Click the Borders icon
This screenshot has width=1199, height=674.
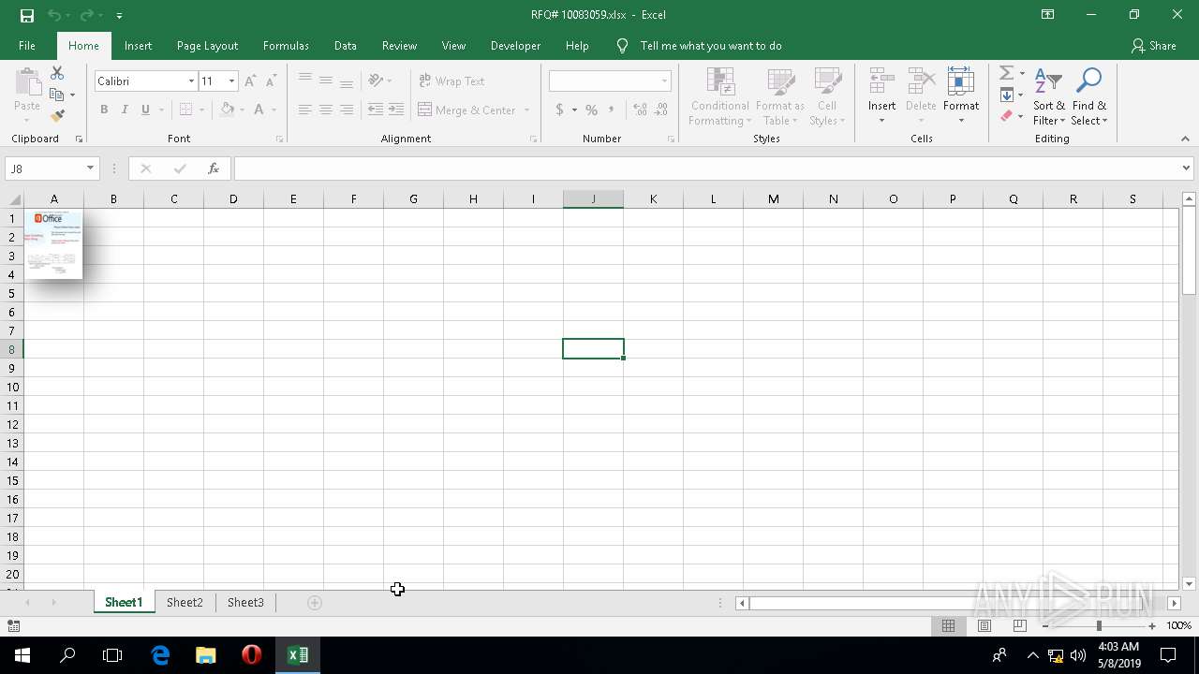pyautogui.click(x=185, y=110)
